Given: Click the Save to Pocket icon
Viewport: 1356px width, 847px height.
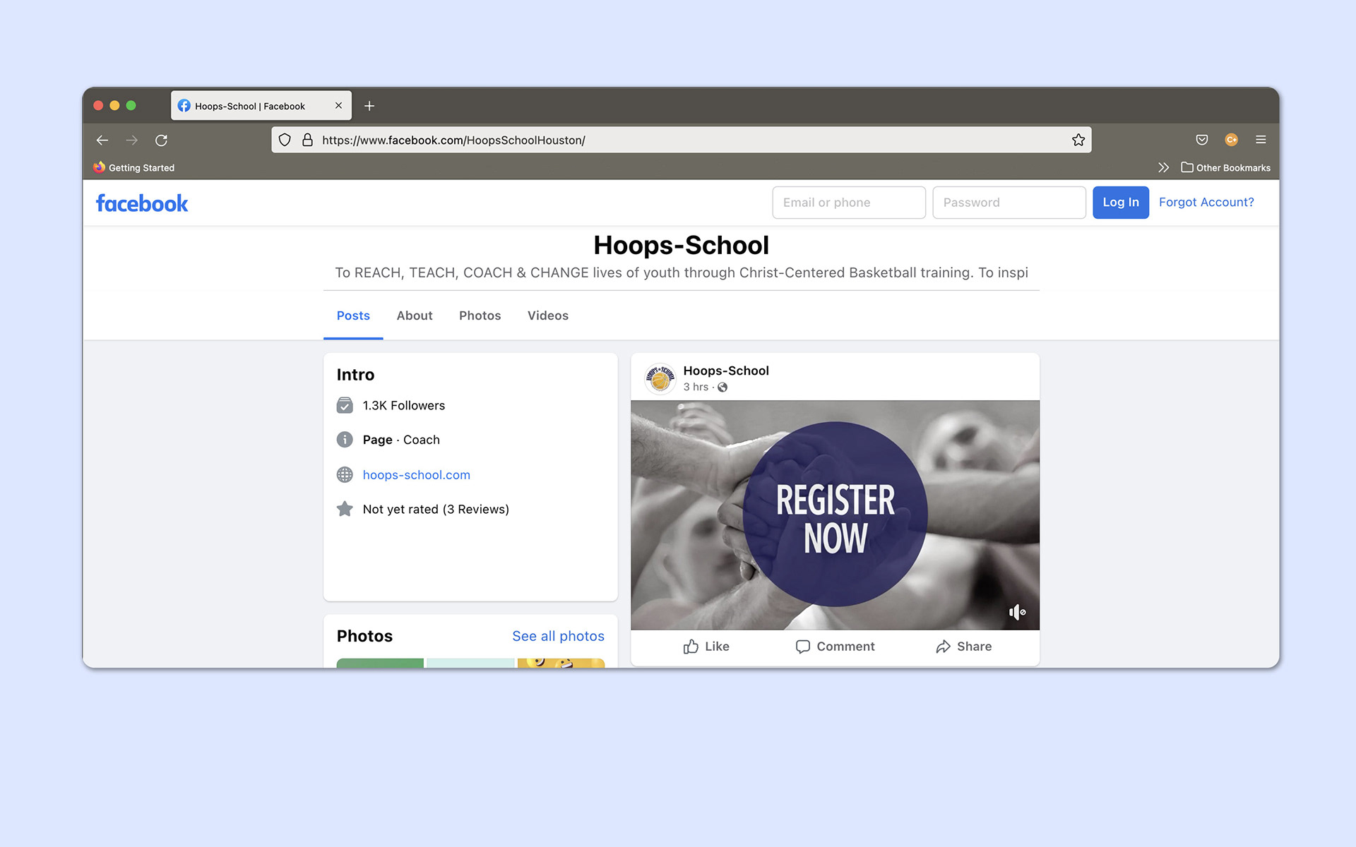Looking at the screenshot, I should [x=1202, y=140].
